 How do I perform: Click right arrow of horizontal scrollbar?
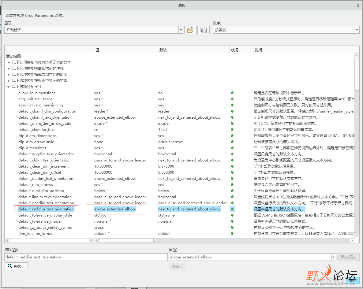pos(352,241)
